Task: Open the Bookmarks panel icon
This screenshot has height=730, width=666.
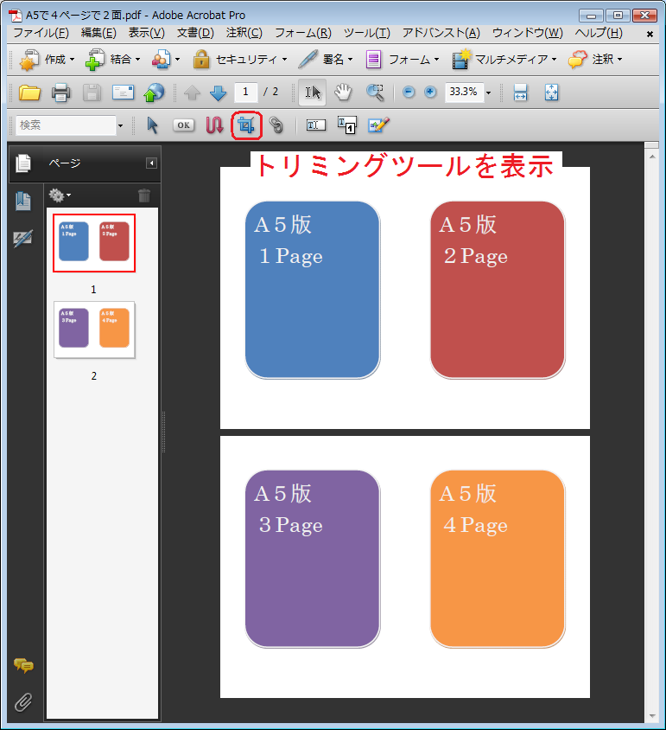Action: pyautogui.click(x=22, y=201)
